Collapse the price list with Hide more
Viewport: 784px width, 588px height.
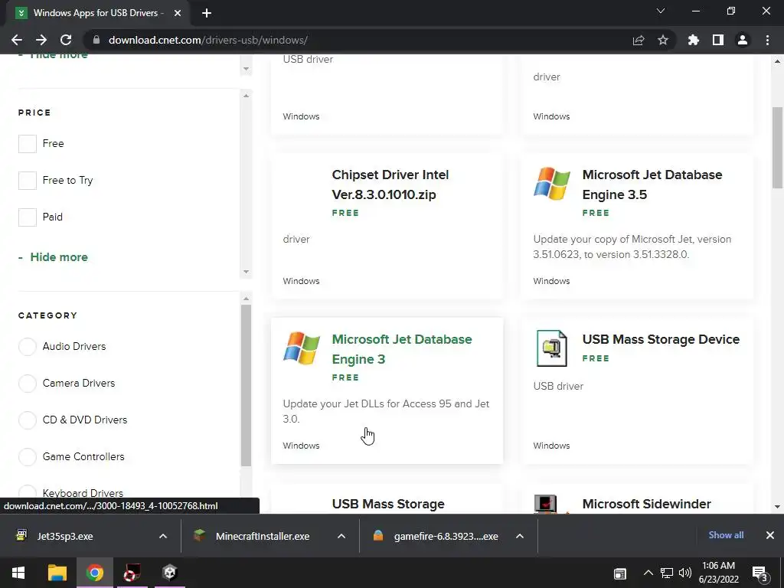tap(53, 257)
